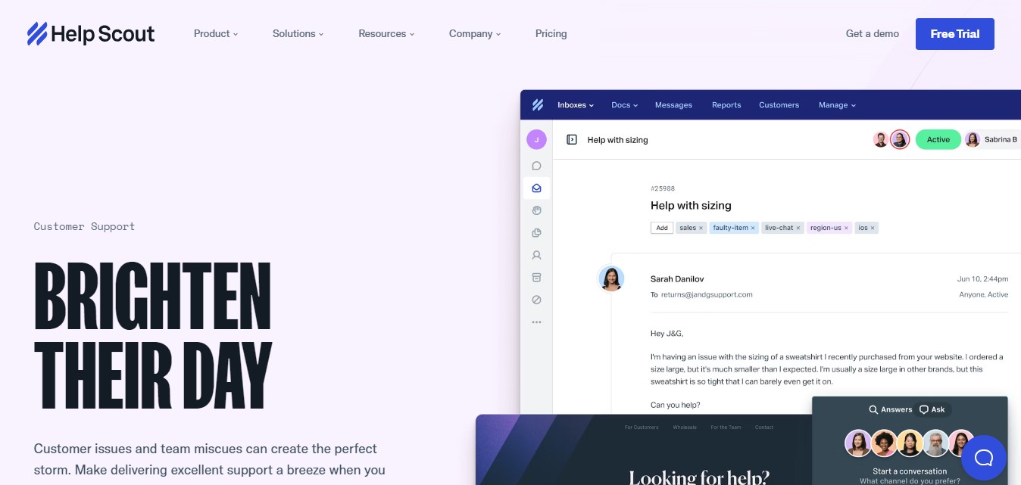The image size is (1021, 485).
Task: Start a Free Trial
Action: pos(954,34)
